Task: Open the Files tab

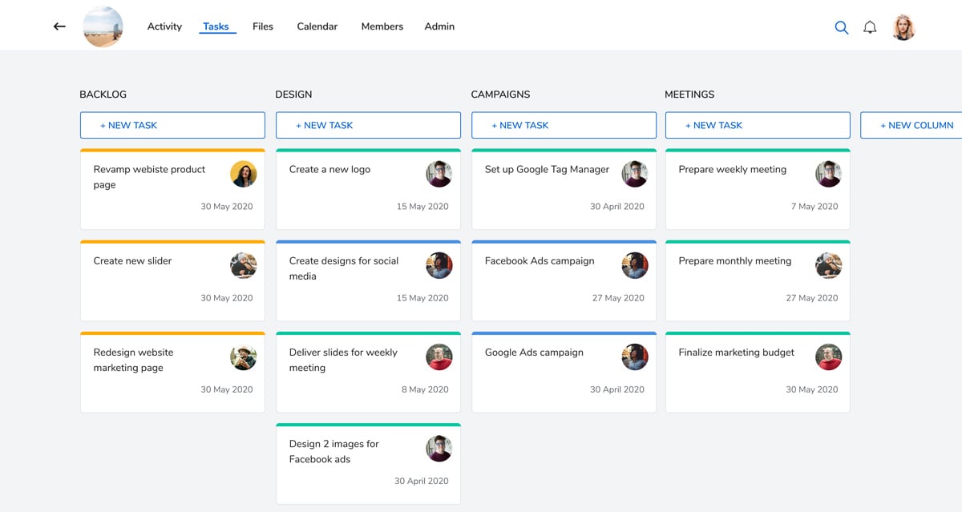Action: pos(263,26)
